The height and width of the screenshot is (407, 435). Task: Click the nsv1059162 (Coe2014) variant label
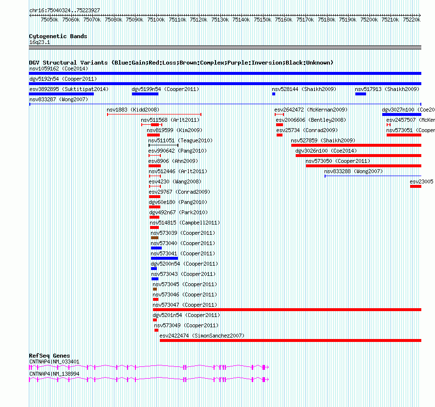coord(59,68)
